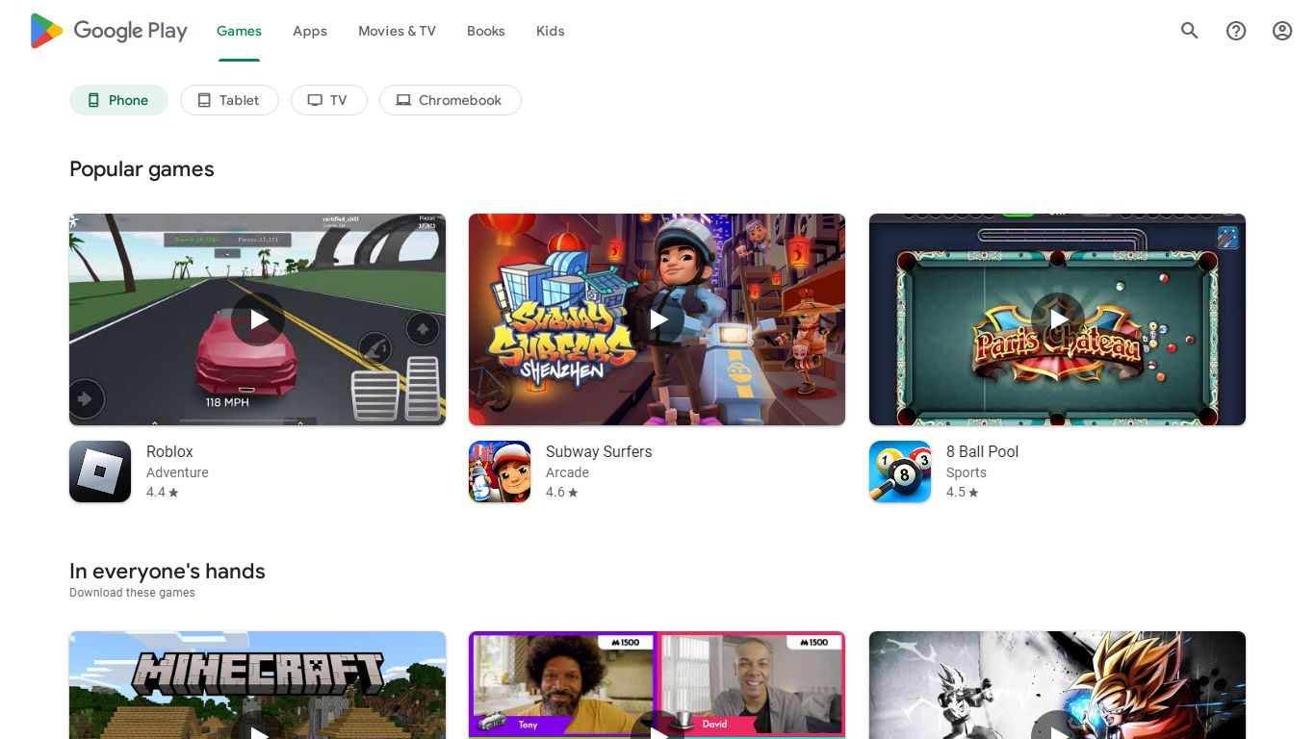Viewport: 1315px width, 739px height.
Task: Open the Kids tab
Action: (551, 31)
